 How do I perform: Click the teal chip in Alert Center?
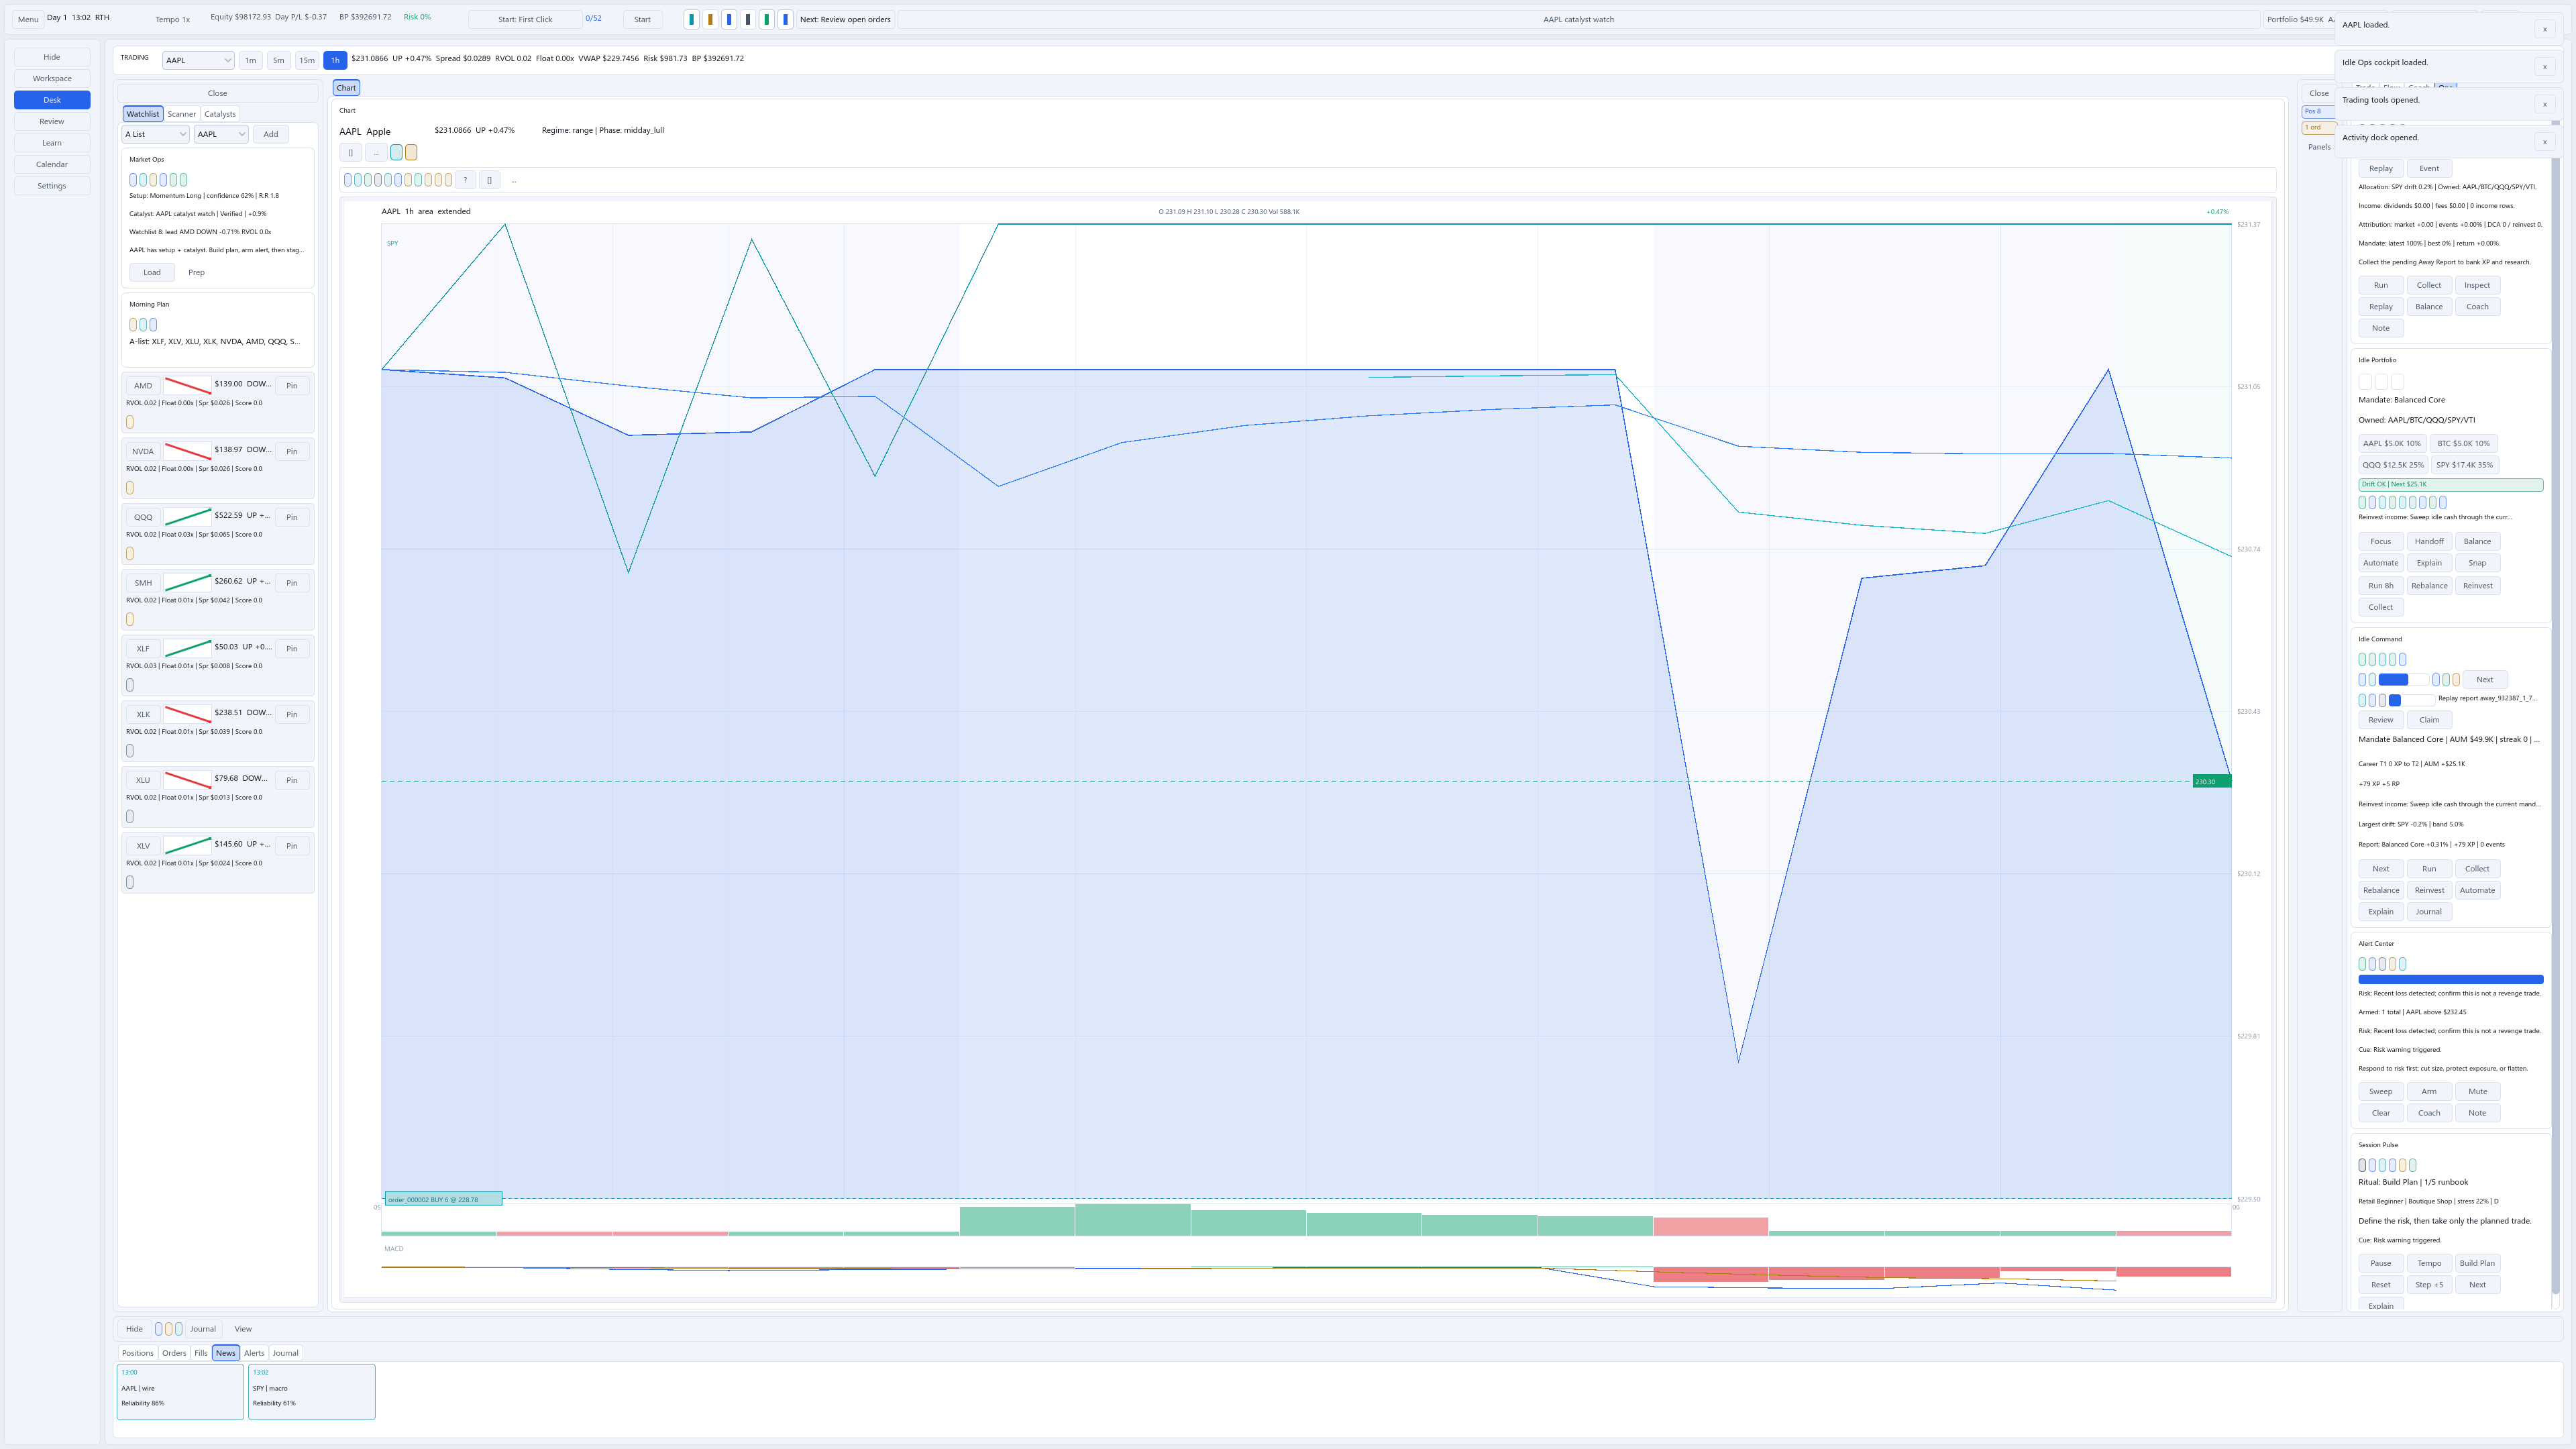coord(2403,964)
